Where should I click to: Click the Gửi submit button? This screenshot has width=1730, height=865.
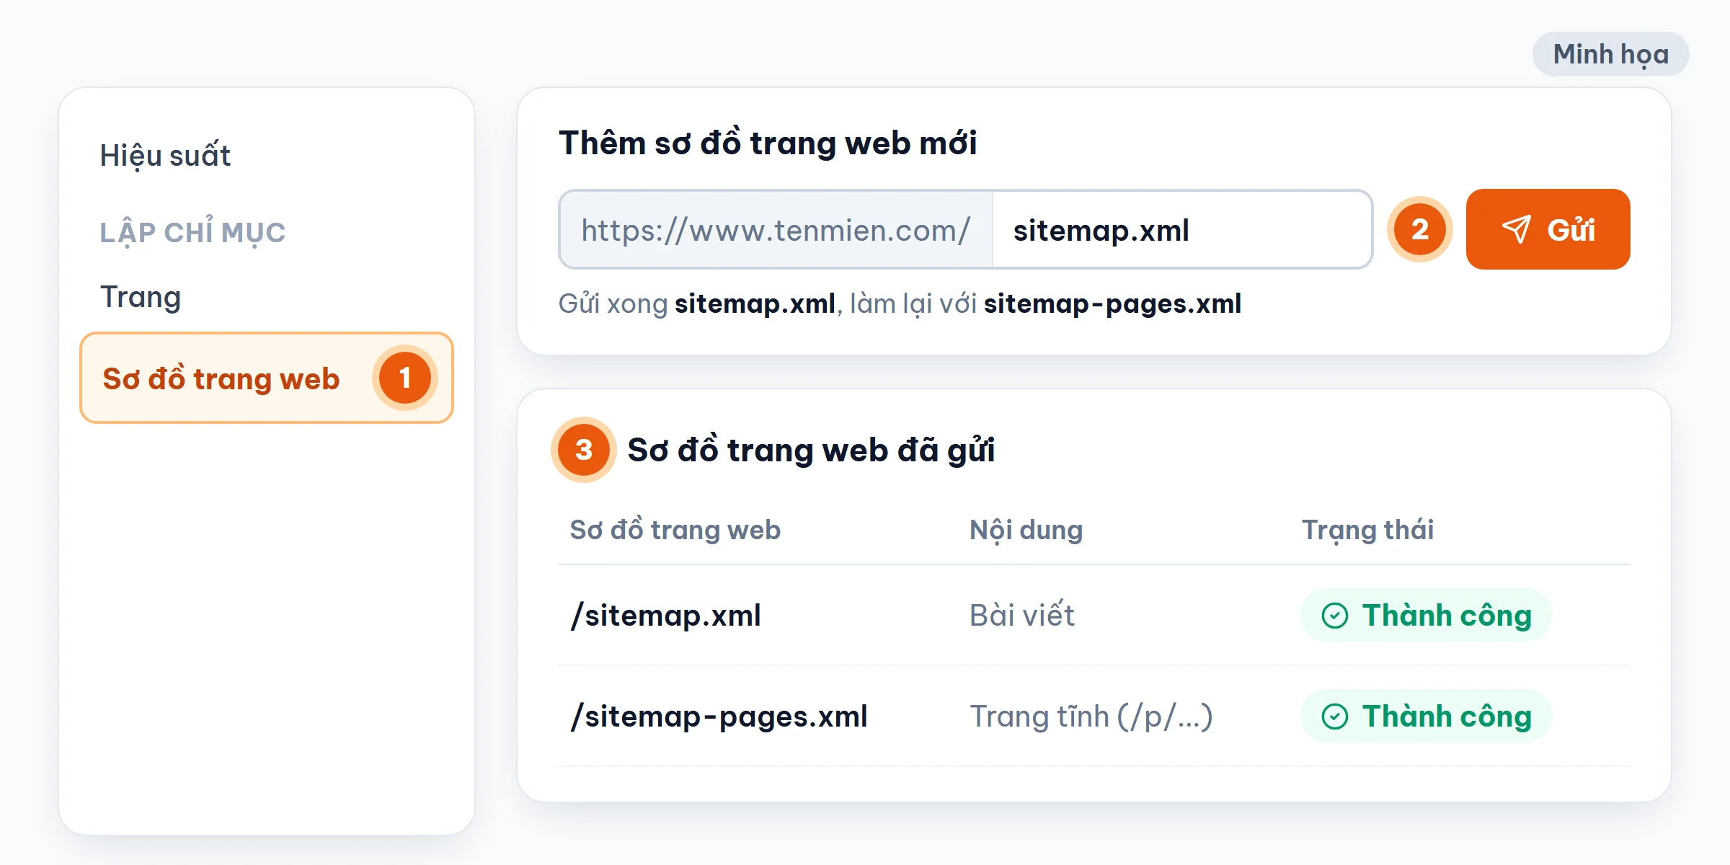click(x=1548, y=229)
